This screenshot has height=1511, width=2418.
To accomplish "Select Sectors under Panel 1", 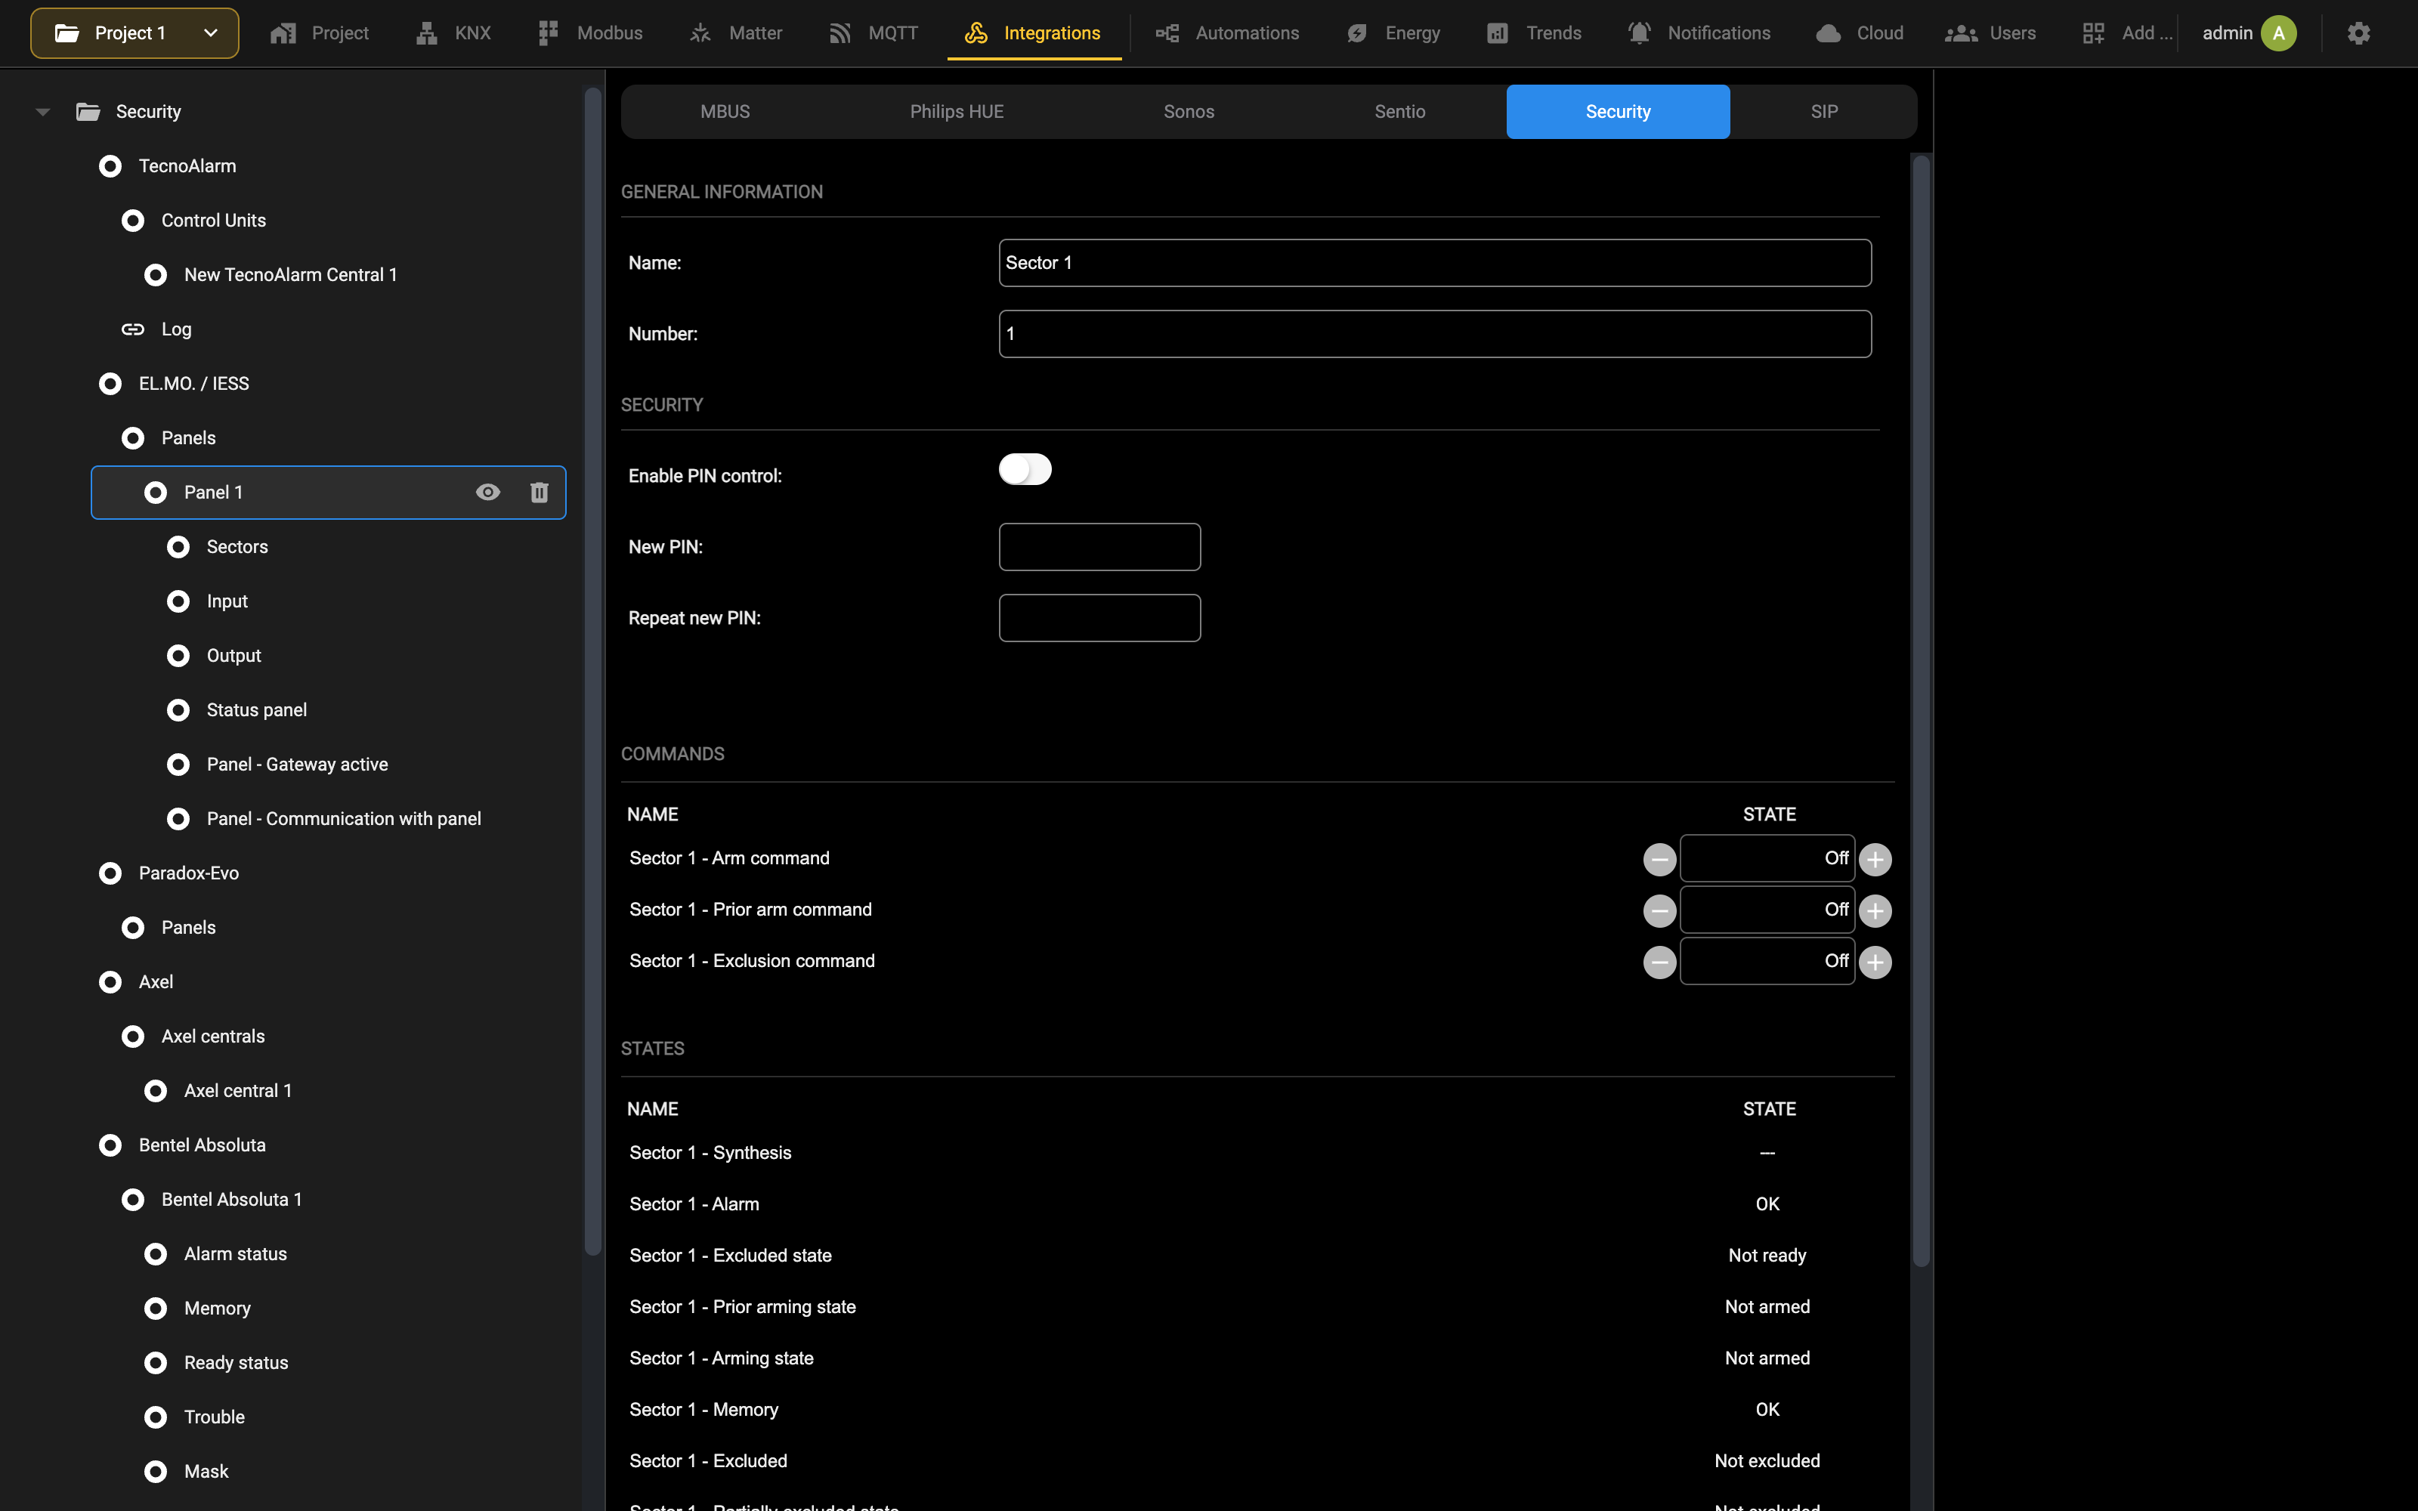I will point(237,547).
